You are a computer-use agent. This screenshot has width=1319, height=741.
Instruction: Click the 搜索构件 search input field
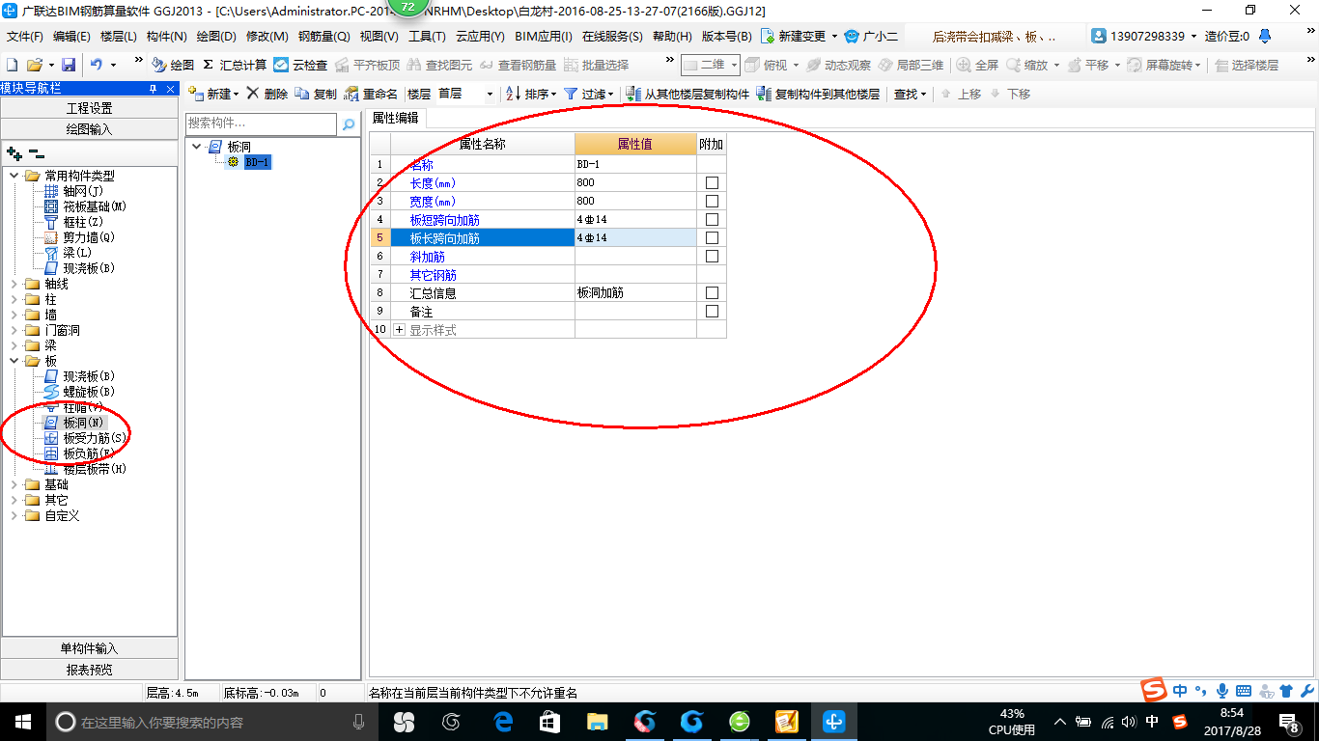[261, 124]
